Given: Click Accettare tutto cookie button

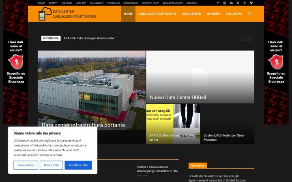Looking at the screenshot, I should click(78, 165).
